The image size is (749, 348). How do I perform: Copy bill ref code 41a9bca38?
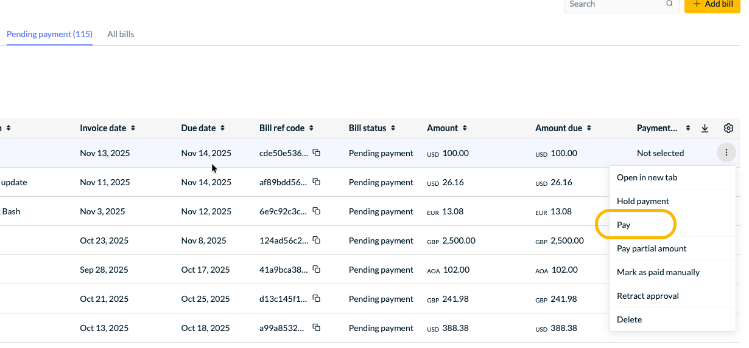tap(317, 270)
